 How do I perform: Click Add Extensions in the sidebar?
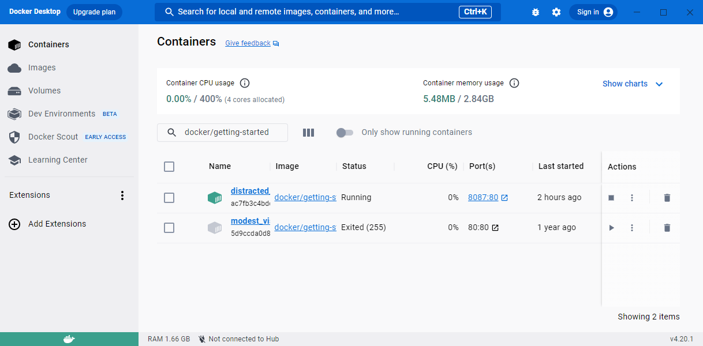(58, 224)
